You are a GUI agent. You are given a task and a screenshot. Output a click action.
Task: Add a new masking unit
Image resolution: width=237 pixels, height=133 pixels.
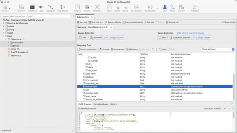(x=149, y=22)
